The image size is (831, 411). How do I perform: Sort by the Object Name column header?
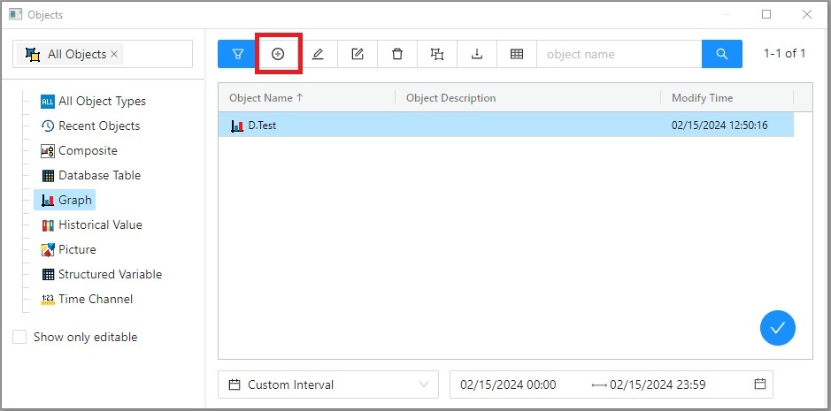pyautogui.click(x=265, y=98)
